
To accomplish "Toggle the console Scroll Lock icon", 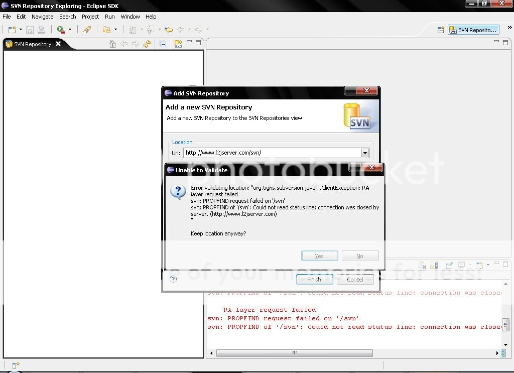I will [434, 265].
